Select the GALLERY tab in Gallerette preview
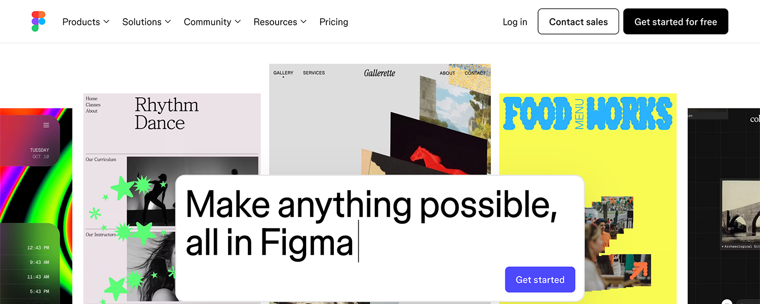The width and height of the screenshot is (760, 304). (283, 73)
